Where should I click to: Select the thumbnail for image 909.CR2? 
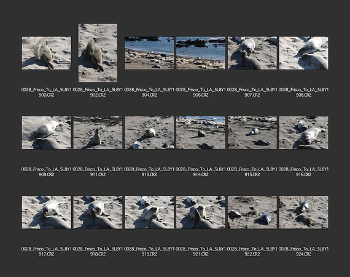(47, 132)
